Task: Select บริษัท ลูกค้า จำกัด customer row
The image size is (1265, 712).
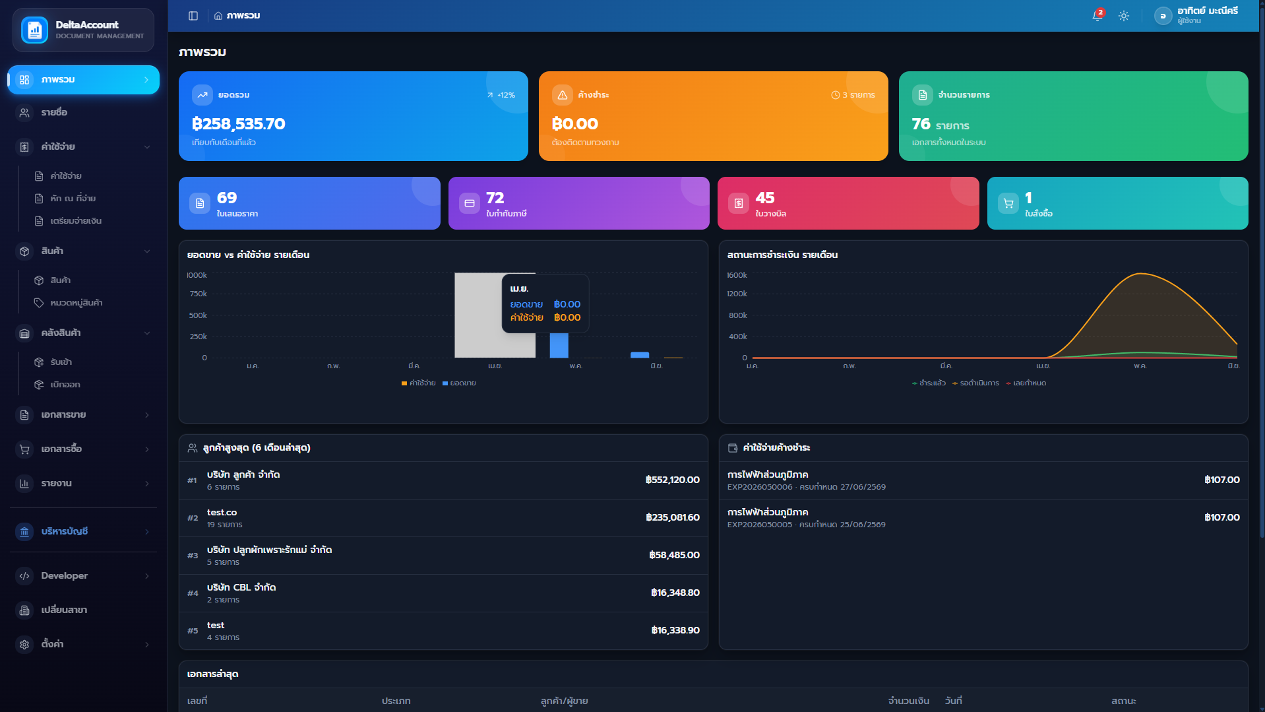Action: click(443, 480)
